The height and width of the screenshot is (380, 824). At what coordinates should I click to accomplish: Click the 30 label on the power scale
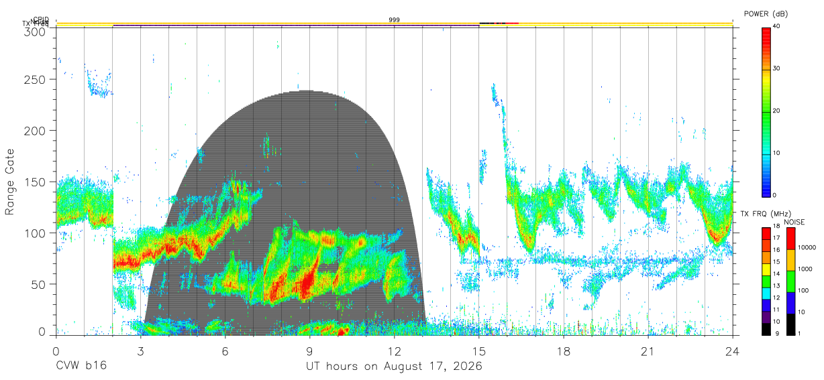tap(777, 69)
